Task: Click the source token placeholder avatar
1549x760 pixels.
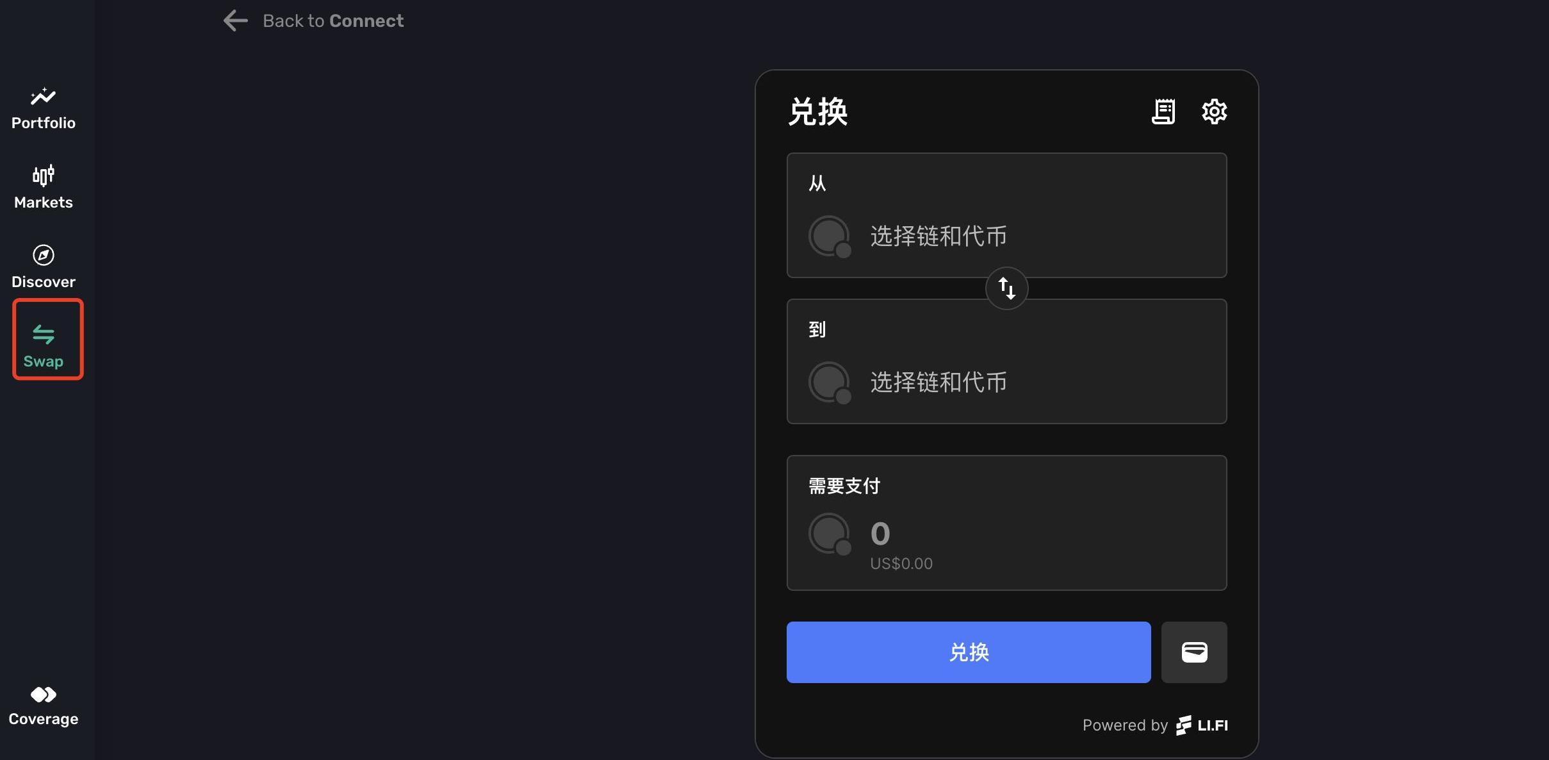Action: coord(830,236)
